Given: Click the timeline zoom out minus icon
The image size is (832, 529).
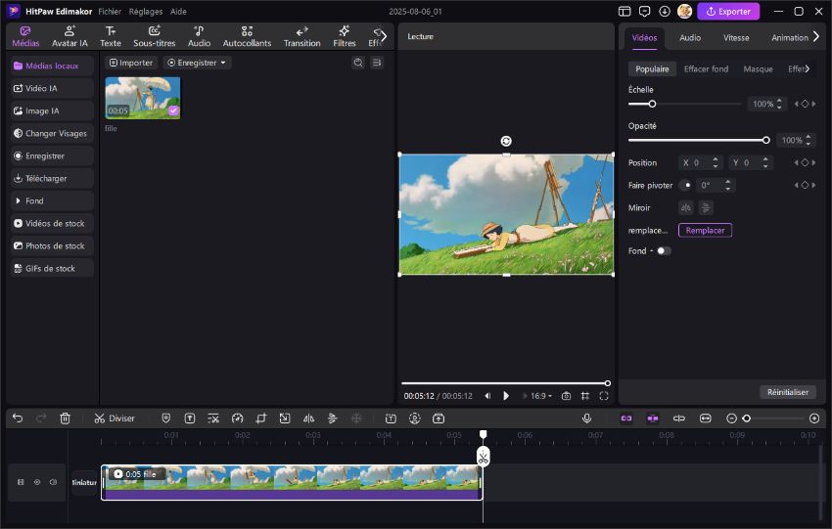Looking at the screenshot, I should coord(731,419).
